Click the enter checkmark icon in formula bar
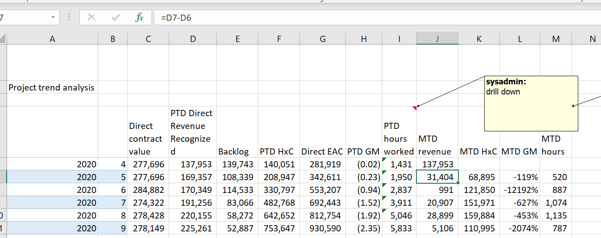Image resolution: width=601 pixels, height=238 pixels. (x=116, y=18)
